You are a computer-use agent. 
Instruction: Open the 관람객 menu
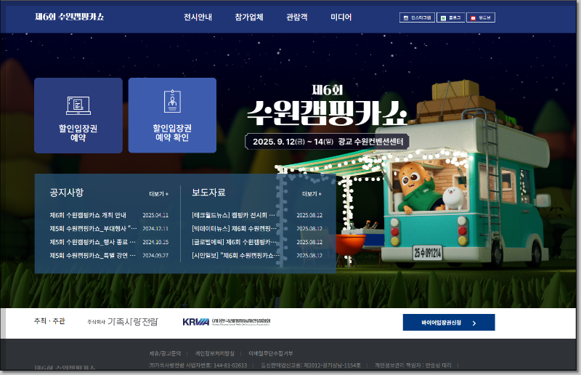pos(297,17)
